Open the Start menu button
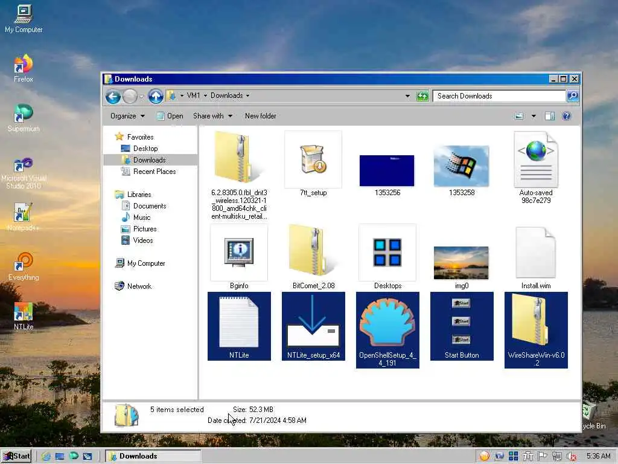The image size is (618, 464). click(x=16, y=456)
